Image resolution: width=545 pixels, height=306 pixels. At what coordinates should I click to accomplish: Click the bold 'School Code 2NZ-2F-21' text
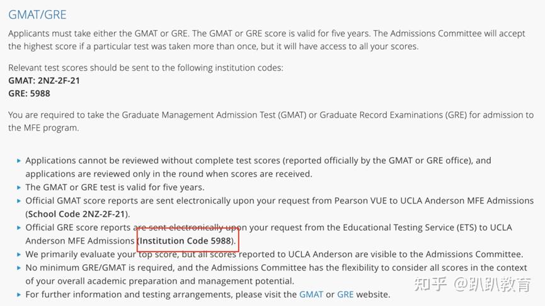(x=78, y=214)
